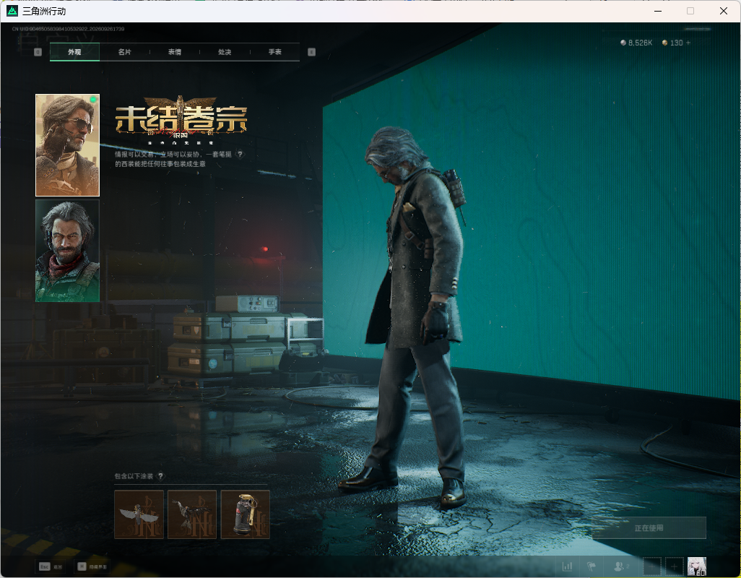The width and height of the screenshot is (741, 578).
Task: Click the second empty squad slot plus
Action: pyautogui.click(x=675, y=566)
